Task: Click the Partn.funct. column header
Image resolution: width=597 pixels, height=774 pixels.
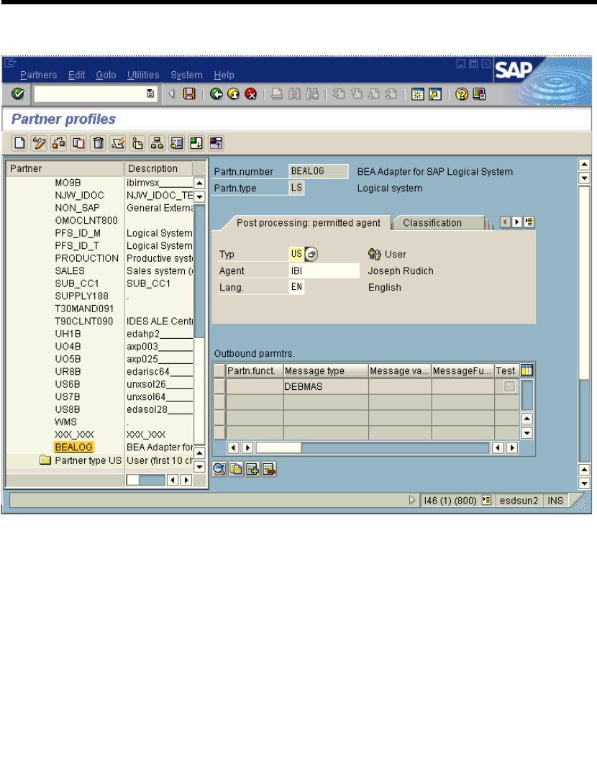Action: click(x=255, y=370)
